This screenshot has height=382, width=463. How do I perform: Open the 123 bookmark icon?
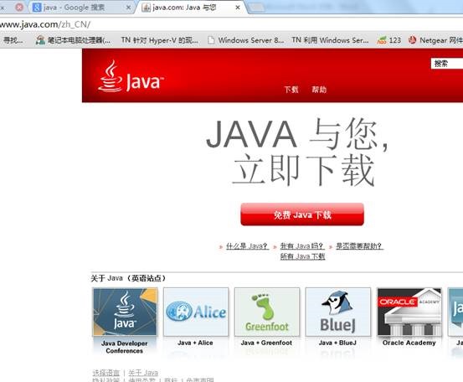pyautogui.click(x=382, y=40)
